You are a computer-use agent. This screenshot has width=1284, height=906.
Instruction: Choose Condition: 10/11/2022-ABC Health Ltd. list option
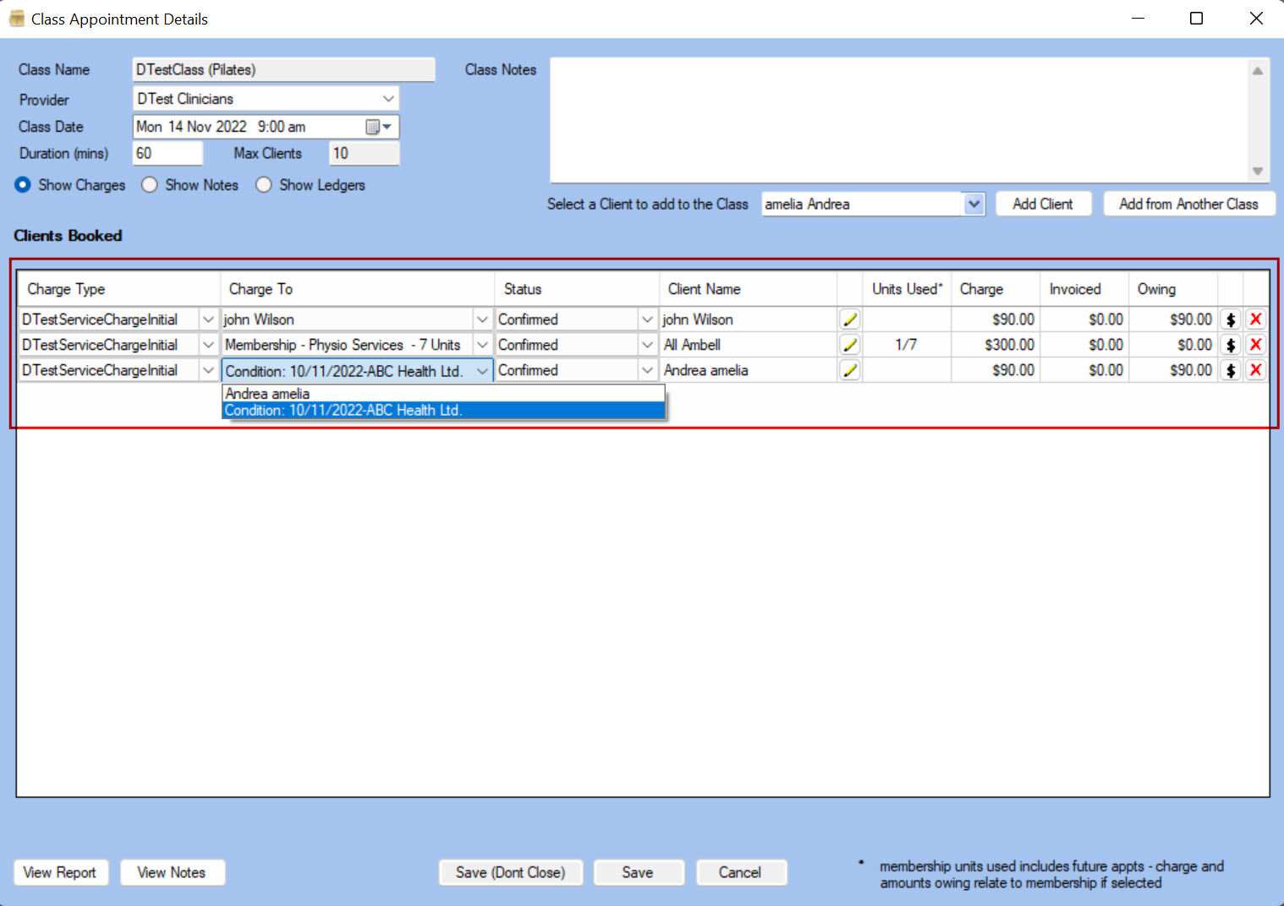tap(443, 410)
